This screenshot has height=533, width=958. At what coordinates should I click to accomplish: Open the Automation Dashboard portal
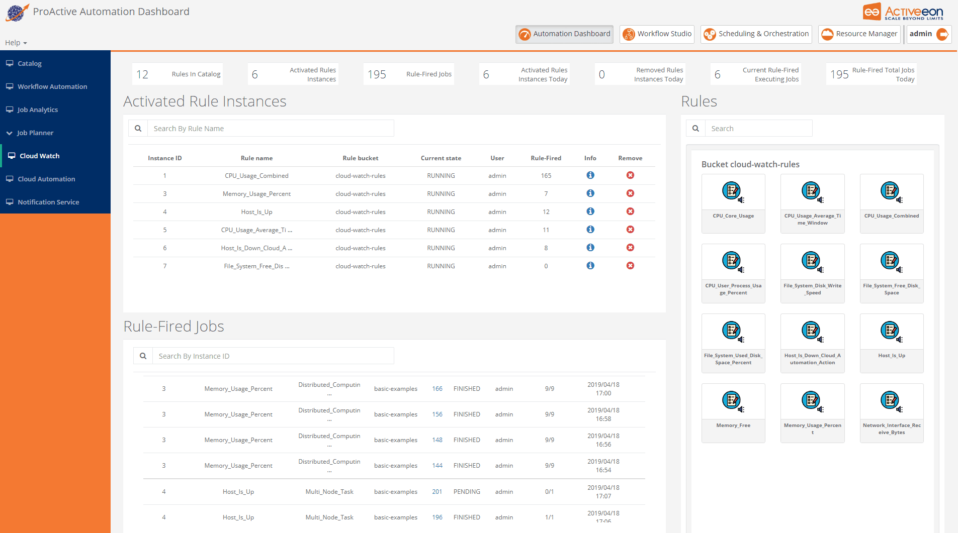[564, 34]
